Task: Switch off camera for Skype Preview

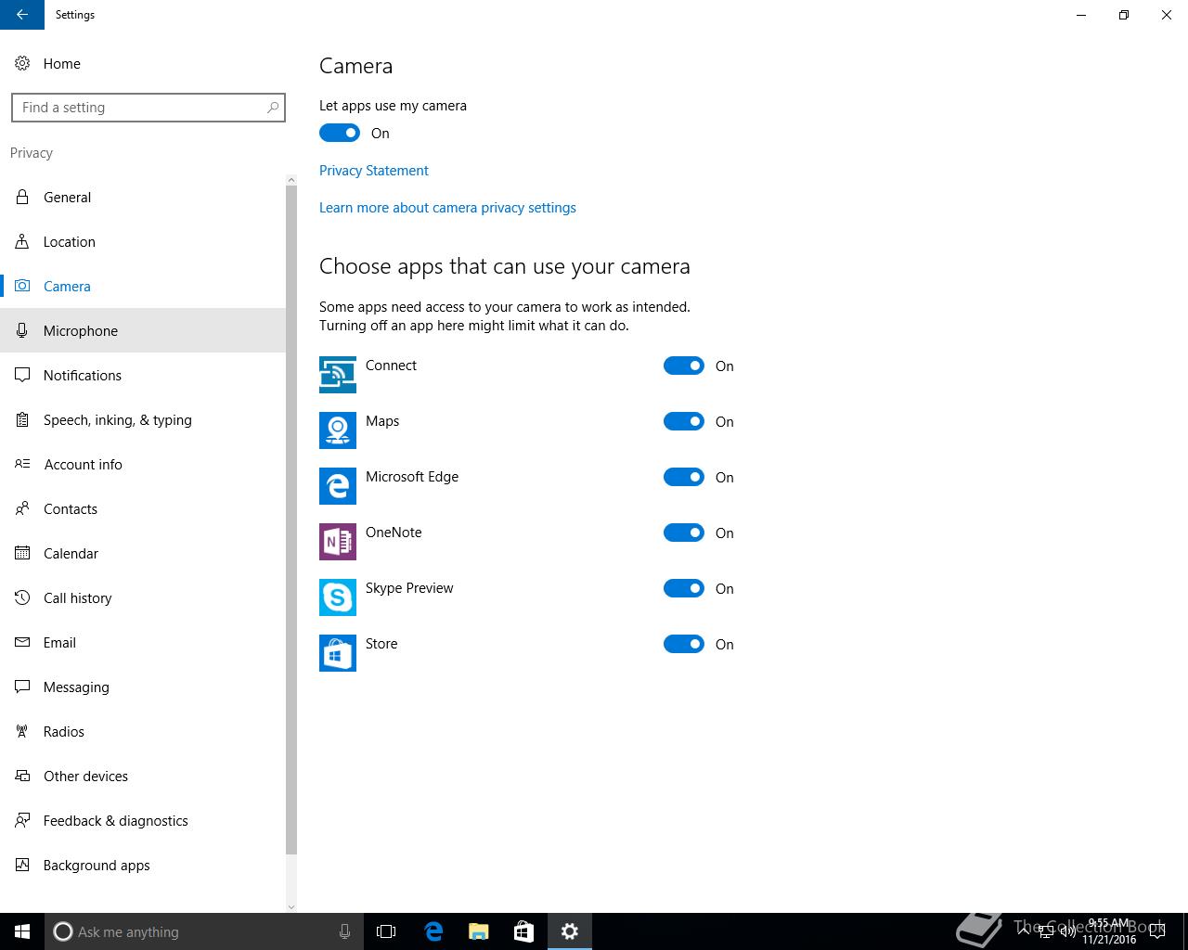Action: [684, 588]
